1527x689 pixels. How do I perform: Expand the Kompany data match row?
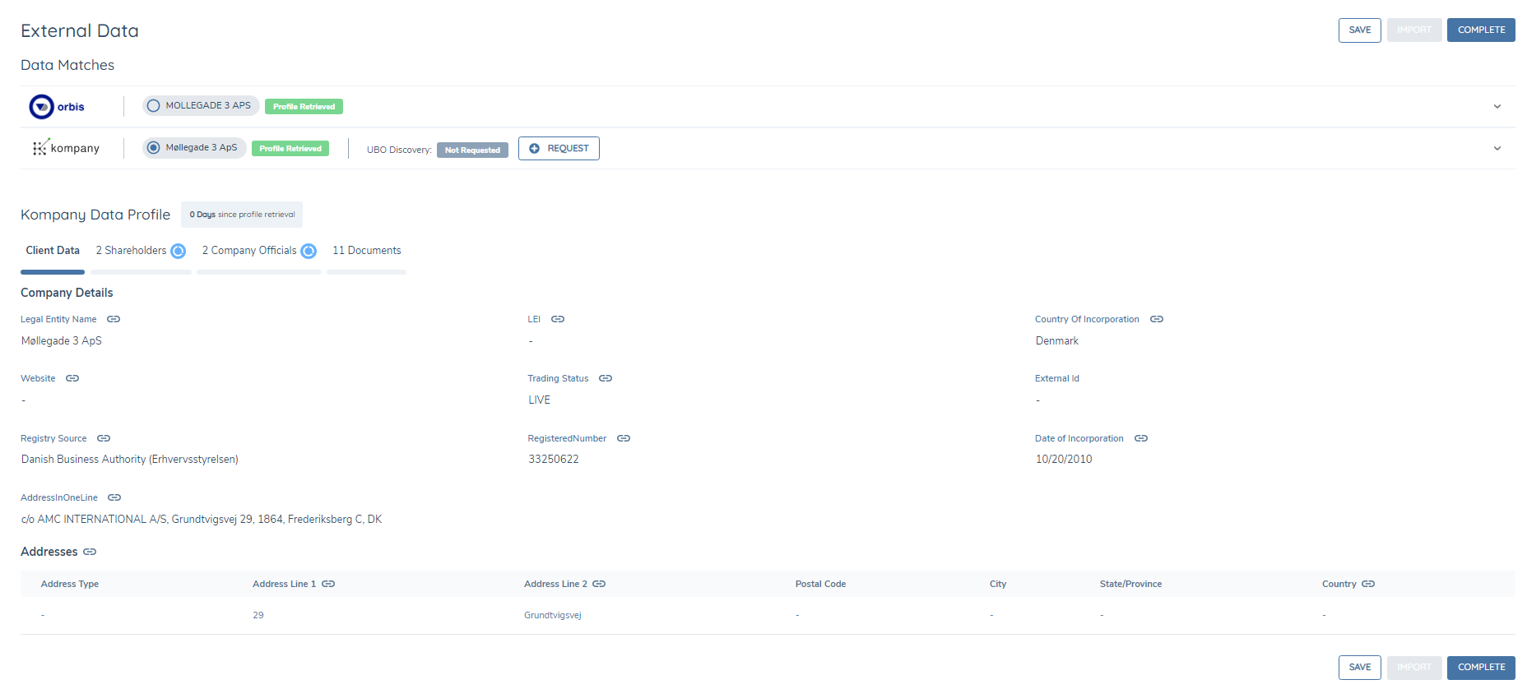click(1497, 149)
